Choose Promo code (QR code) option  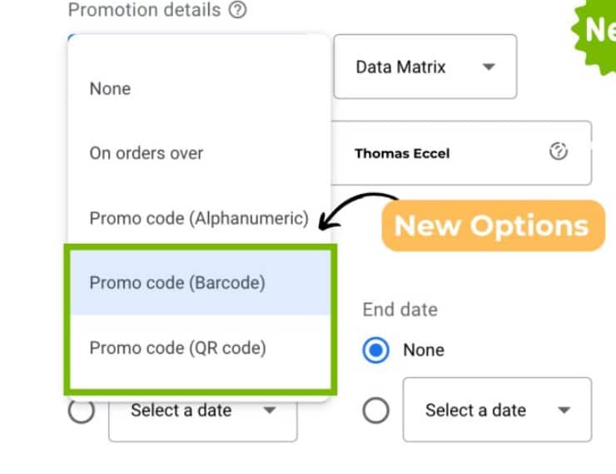pos(177,348)
